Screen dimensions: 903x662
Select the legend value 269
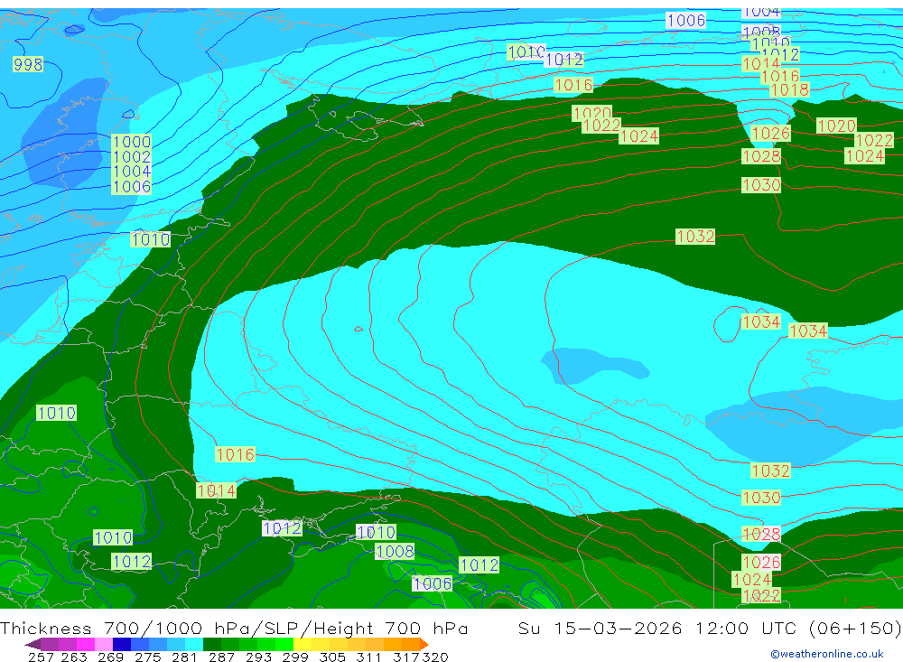(110, 657)
